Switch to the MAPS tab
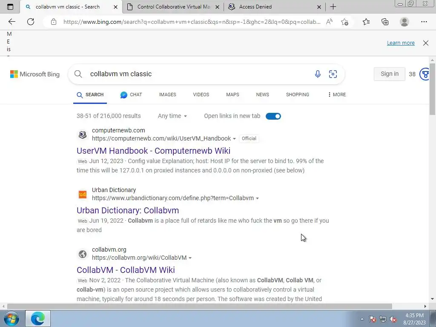This screenshot has width=436, height=327. coord(232,95)
